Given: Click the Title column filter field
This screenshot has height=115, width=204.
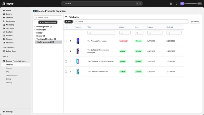Looking at the screenshot, I should tap(101, 33).
